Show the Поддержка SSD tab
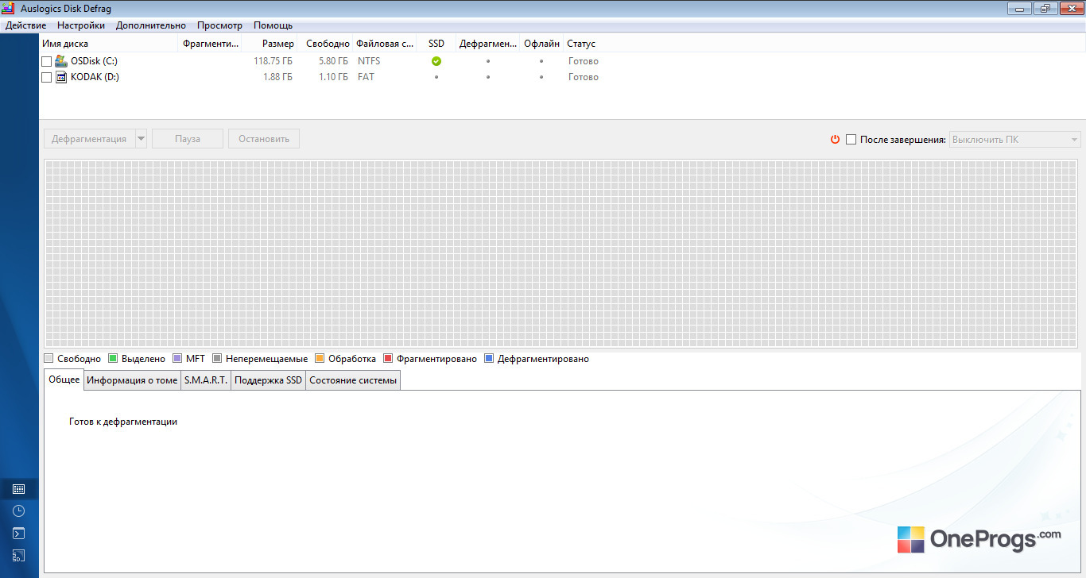Screen dimensions: 1086x578 [x=269, y=380]
